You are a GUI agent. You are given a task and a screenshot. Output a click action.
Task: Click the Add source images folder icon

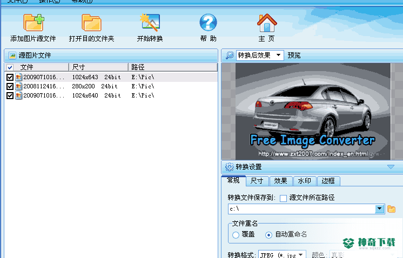[x=33, y=23]
